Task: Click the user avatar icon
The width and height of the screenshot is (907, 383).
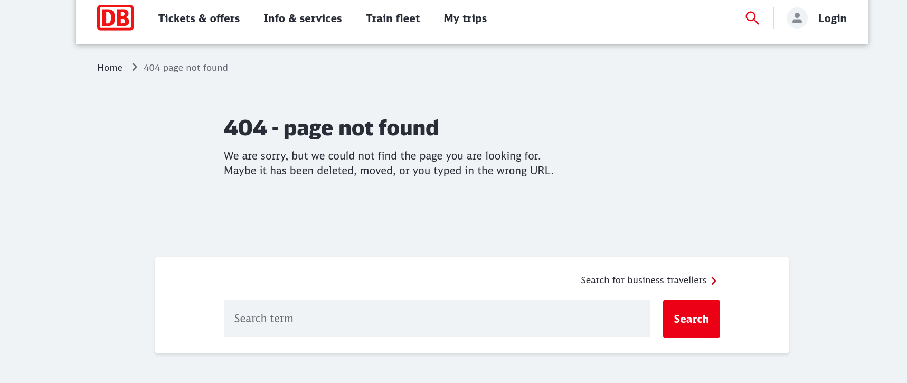Action: pyautogui.click(x=797, y=18)
